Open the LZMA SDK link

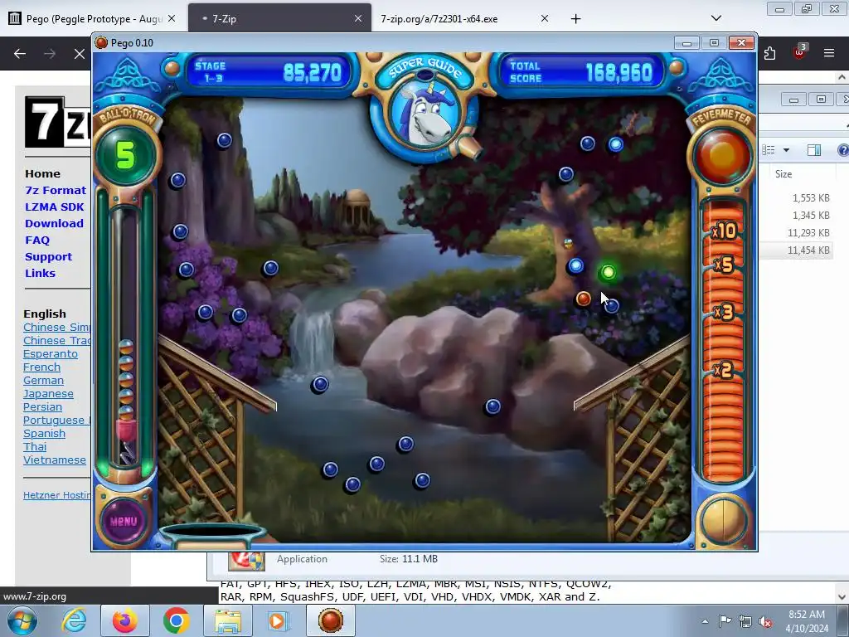click(54, 207)
